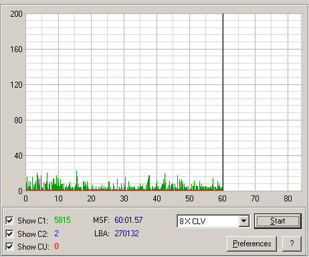Click the x-axis label 80

click(x=288, y=199)
